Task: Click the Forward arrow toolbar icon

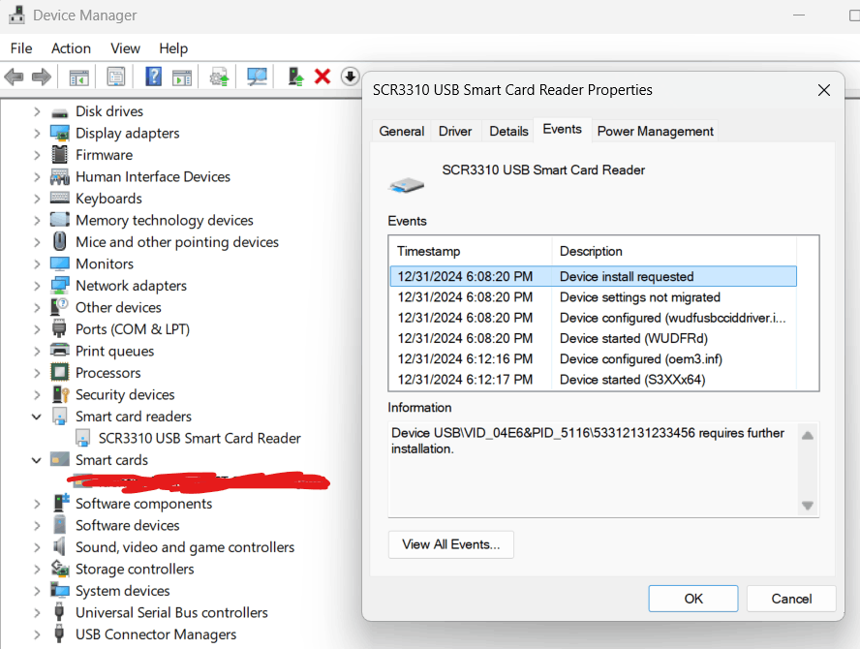Action: 41,77
